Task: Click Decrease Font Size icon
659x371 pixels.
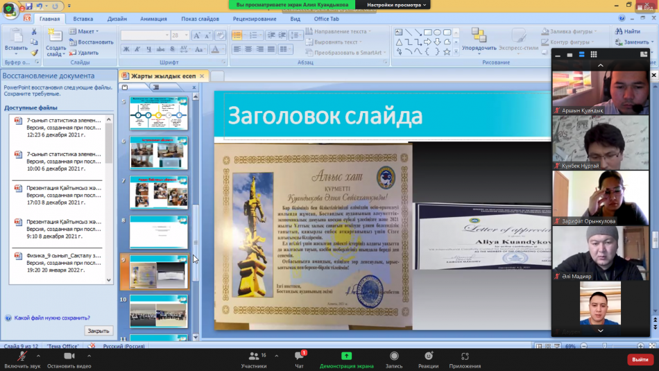Action: pyautogui.click(x=207, y=35)
